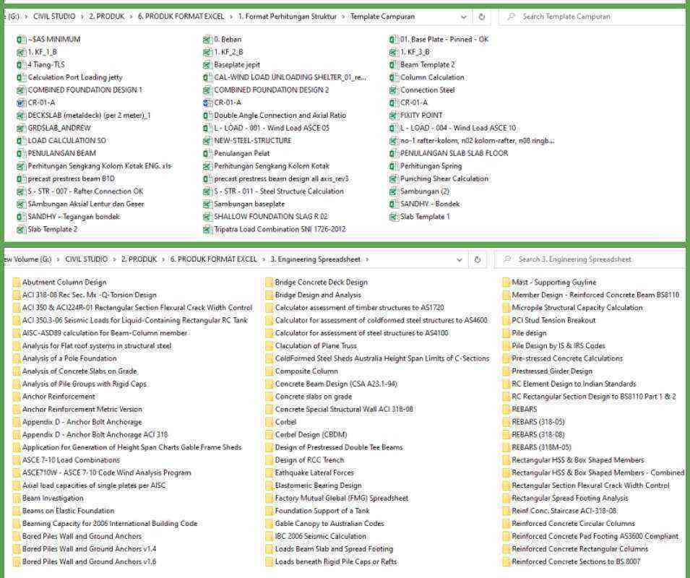Click the folder icon of Pile design
This screenshot has width=690, height=578.
point(506,333)
